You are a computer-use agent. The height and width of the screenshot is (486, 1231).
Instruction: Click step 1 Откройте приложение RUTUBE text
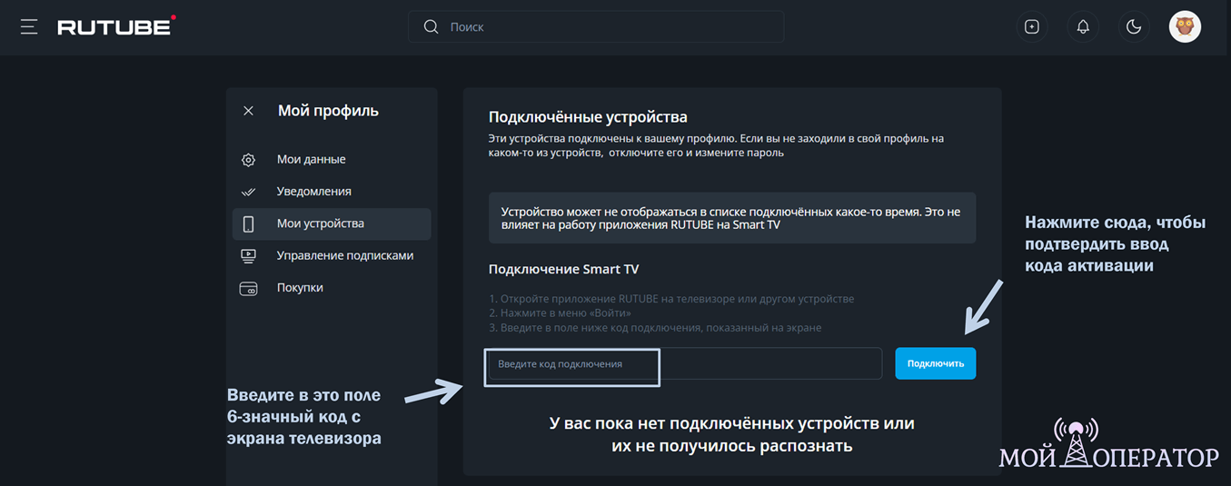[671, 299]
